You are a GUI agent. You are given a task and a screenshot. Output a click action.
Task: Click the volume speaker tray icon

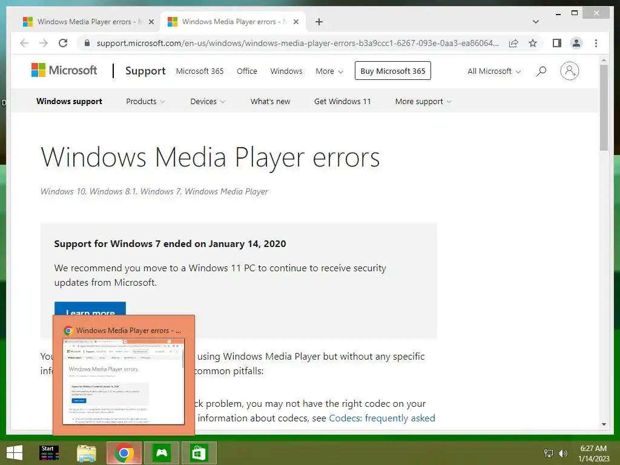[562, 453]
